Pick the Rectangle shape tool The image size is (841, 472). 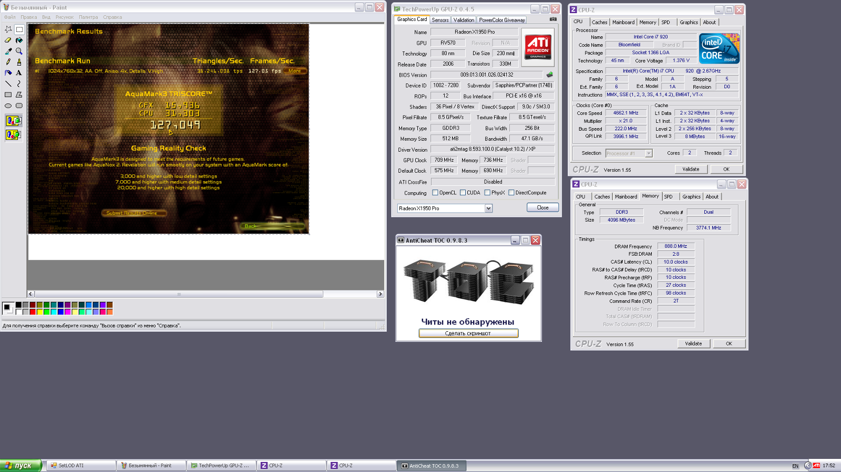[x=8, y=95]
